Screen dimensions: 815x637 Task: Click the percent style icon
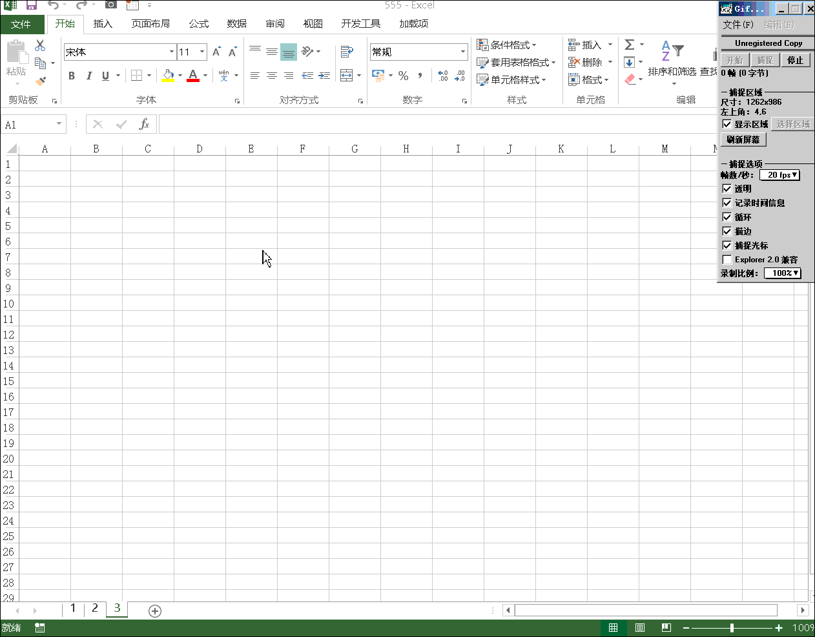pyautogui.click(x=404, y=76)
